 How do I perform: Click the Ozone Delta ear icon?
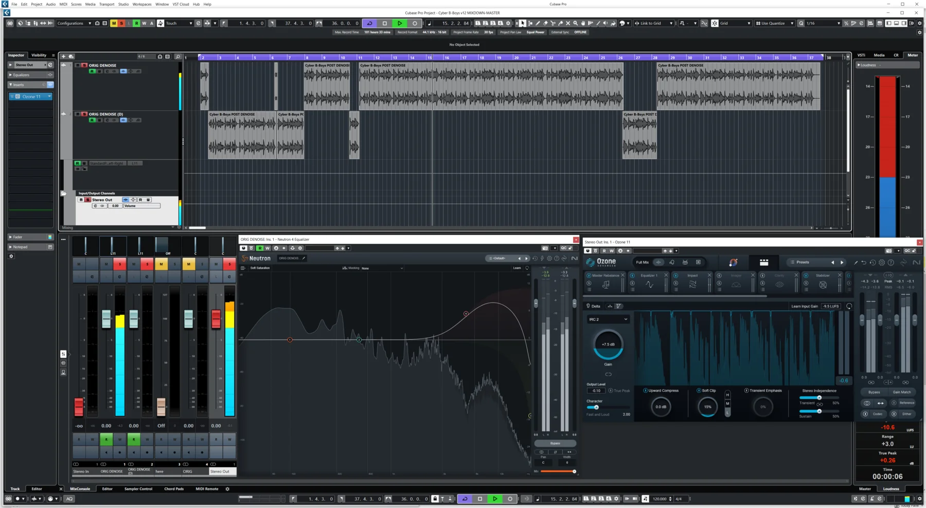588,306
